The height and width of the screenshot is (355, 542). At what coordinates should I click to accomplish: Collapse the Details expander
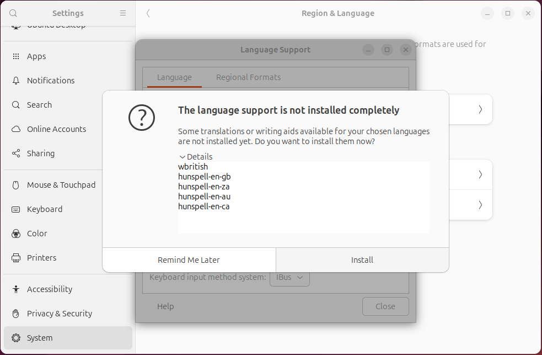tap(196, 157)
